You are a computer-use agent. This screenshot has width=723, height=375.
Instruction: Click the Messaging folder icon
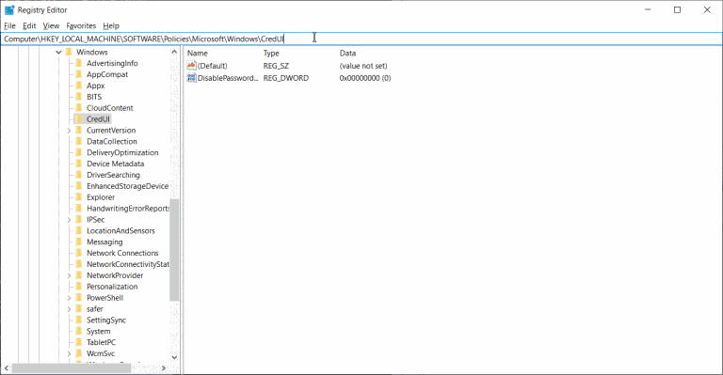(x=79, y=242)
